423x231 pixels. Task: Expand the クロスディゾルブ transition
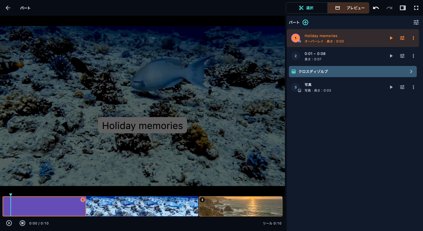[353, 72]
